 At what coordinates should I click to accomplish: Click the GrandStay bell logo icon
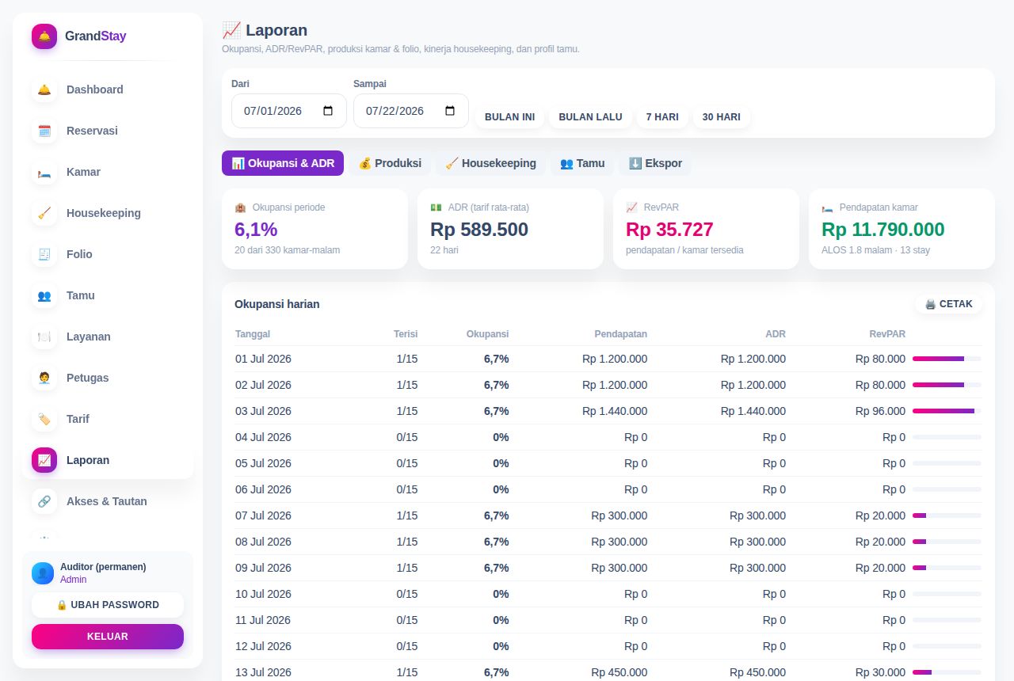click(x=44, y=36)
